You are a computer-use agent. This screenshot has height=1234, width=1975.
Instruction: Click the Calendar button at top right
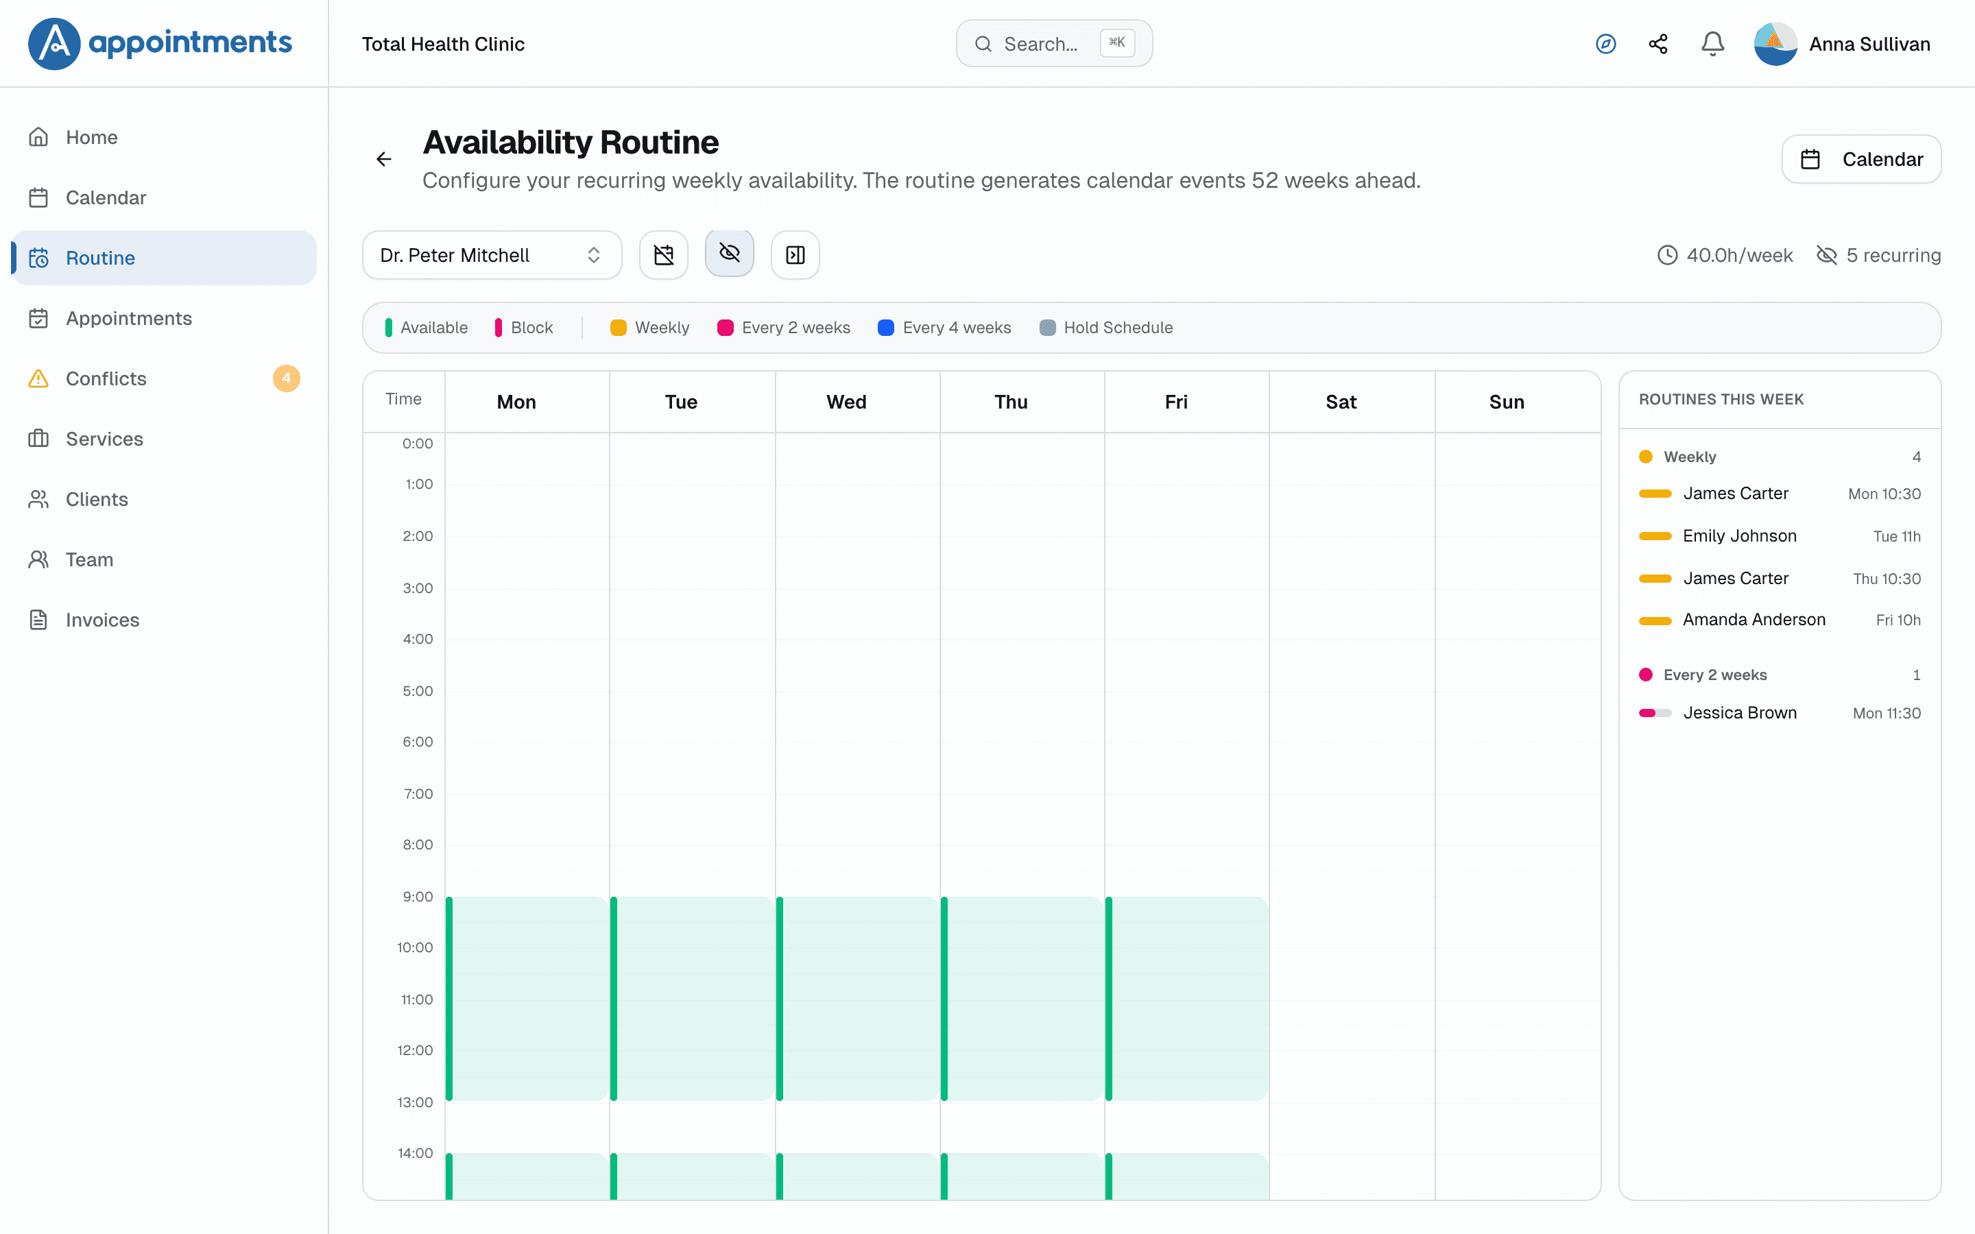tap(1860, 159)
